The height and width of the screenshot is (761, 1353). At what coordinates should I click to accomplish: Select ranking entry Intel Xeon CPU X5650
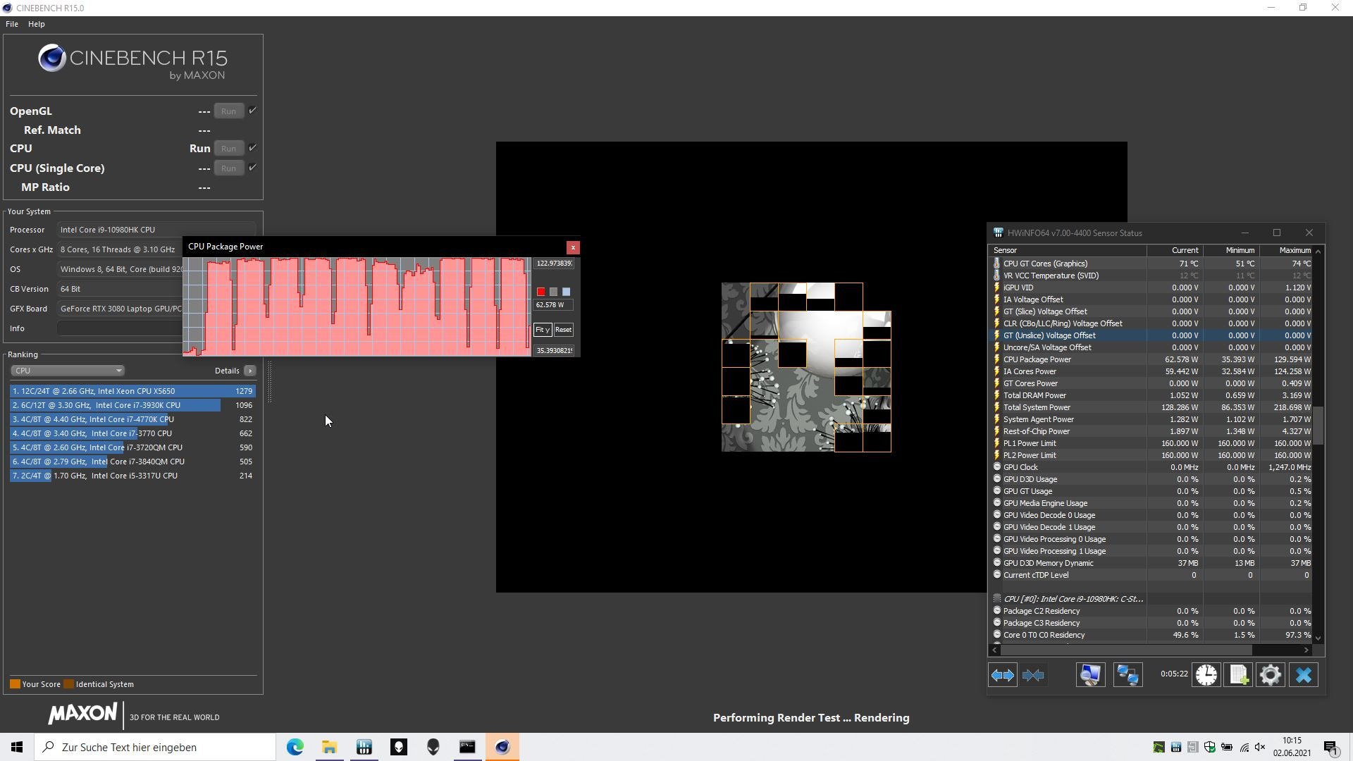[x=132, y=391]
